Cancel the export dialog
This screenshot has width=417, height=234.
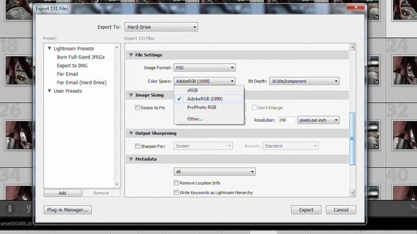coord(341,210)
